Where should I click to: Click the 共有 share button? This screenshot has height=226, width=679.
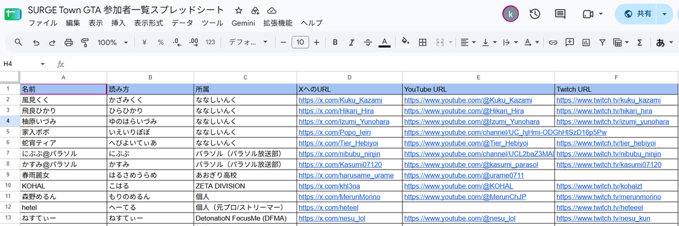click(x=637, y=14)
